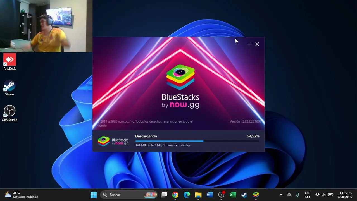Expand the hidden system tray icons

281,195
